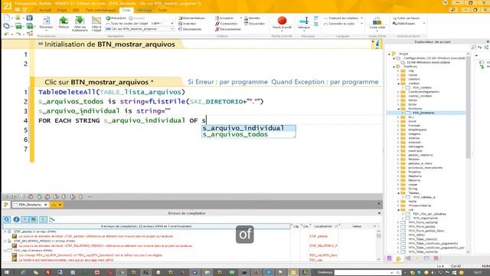Click the Retour green arrow icon
Screen dimensions: 490x276
point(64,21)
